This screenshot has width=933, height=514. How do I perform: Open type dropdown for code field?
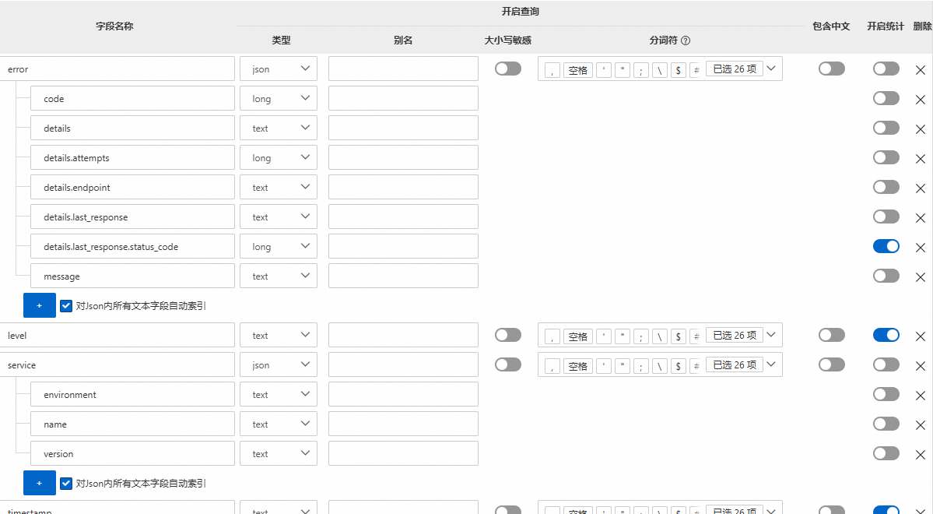pyautogui.click(x=279, y=98)
